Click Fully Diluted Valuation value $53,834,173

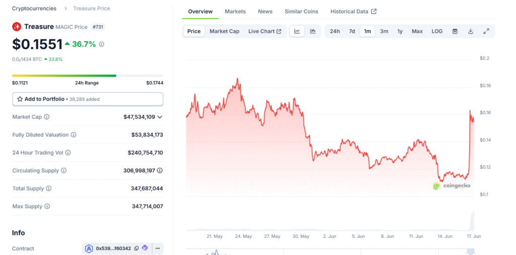(x=147, y=135)
